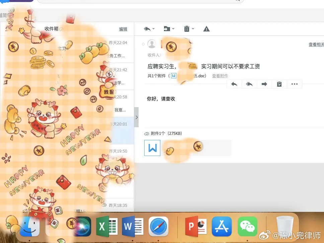The width and height of the screenshot is (324, 243).
Task: Open the three-dots more actions menu
Action: point(295,84)
